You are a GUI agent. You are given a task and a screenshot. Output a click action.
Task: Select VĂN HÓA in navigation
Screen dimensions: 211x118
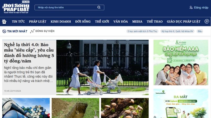(121, 22)
